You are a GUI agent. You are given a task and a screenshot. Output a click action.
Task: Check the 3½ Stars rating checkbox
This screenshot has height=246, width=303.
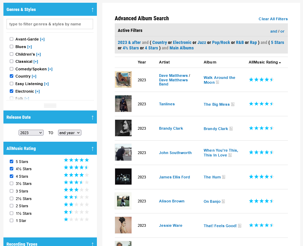pyautogui.click(x=12, y=184)
